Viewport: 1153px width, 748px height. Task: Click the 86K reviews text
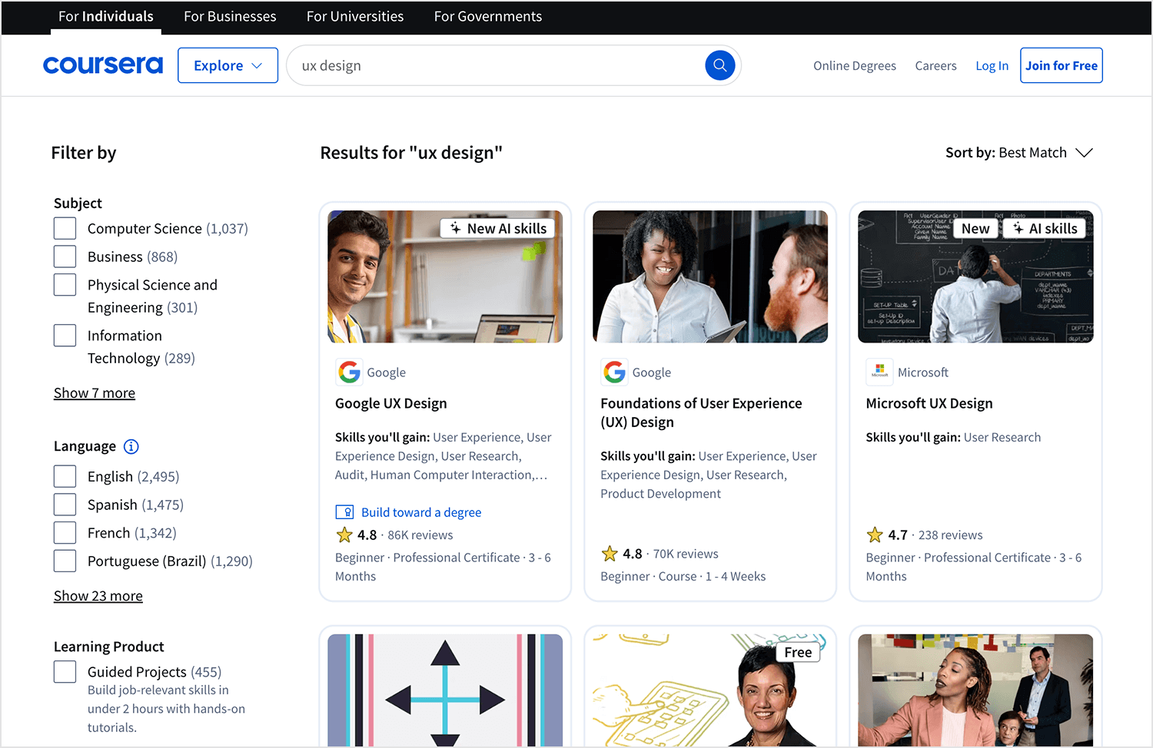(x=420, y=535)
